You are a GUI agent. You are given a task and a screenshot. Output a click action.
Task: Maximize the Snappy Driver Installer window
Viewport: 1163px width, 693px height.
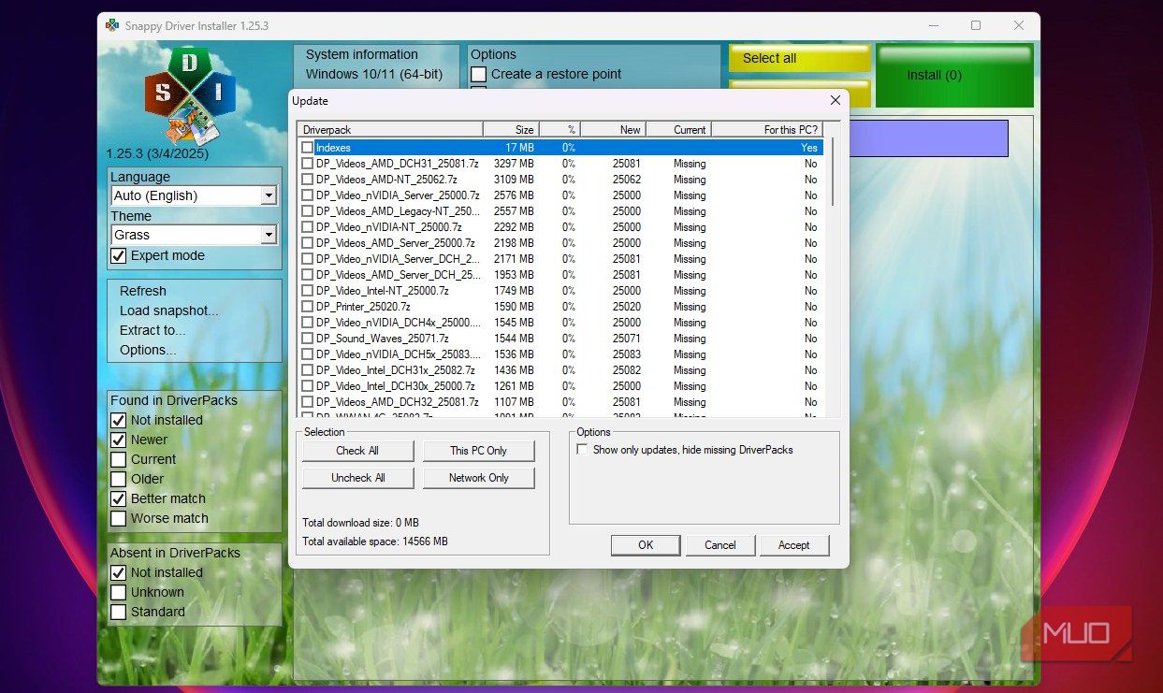click(x=976, y=25)
